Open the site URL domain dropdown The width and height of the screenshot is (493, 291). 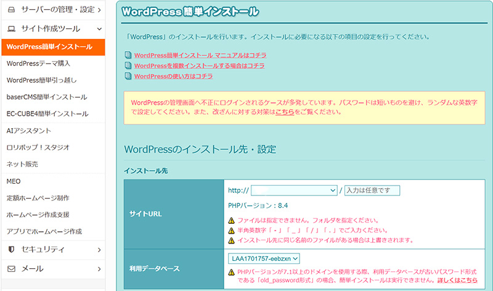[293, 191]
